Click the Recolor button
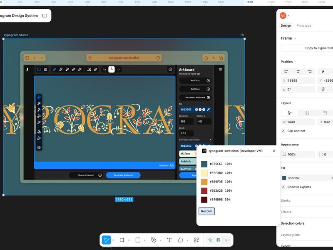 (x=206, y=211)
